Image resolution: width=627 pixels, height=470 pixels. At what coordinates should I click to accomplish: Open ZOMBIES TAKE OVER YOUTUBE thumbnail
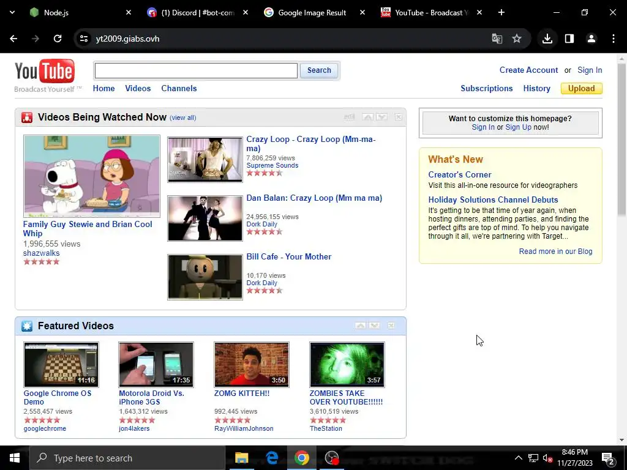(x=347, y=365)
